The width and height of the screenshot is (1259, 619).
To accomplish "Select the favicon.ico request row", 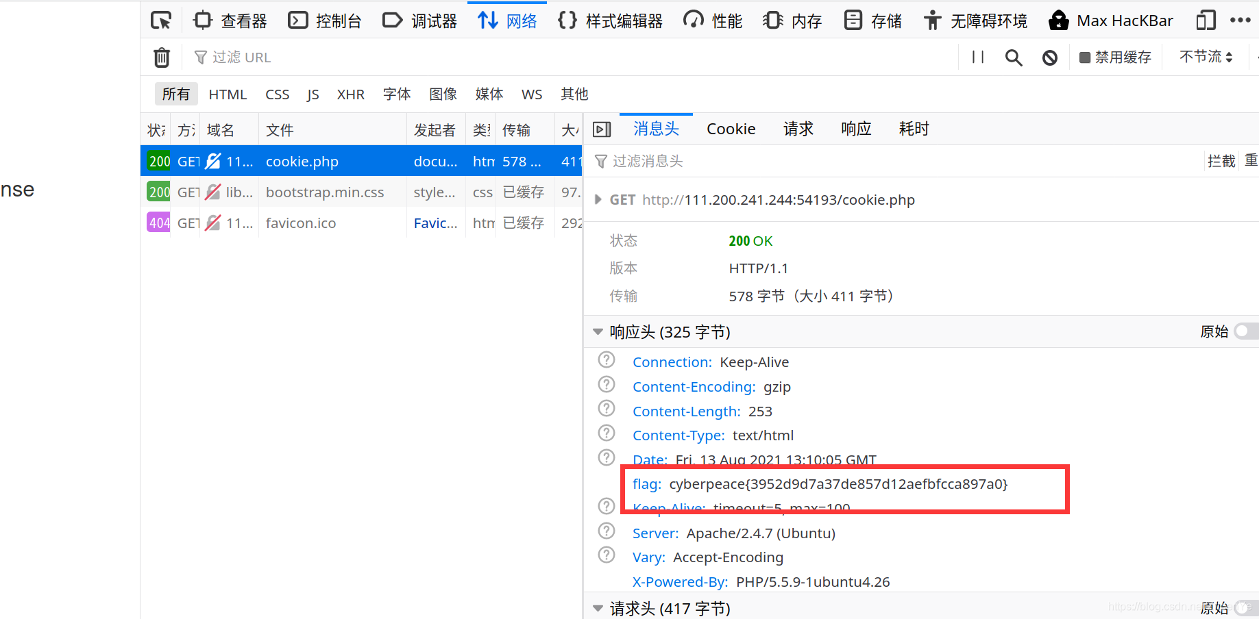I will pyautogui.click(x=361, y=223).
